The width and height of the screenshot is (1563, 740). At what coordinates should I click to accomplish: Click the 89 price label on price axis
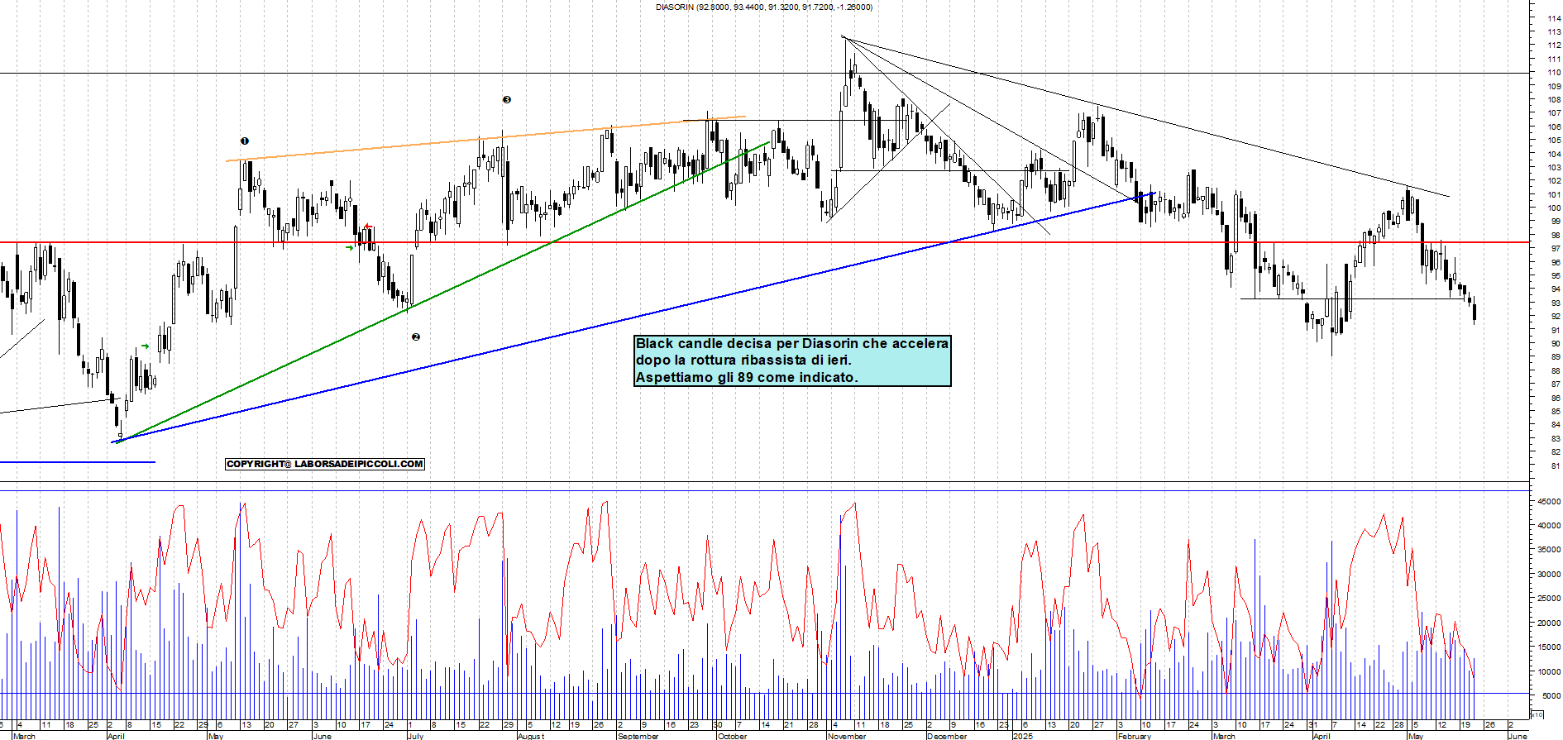[1556, 357]
